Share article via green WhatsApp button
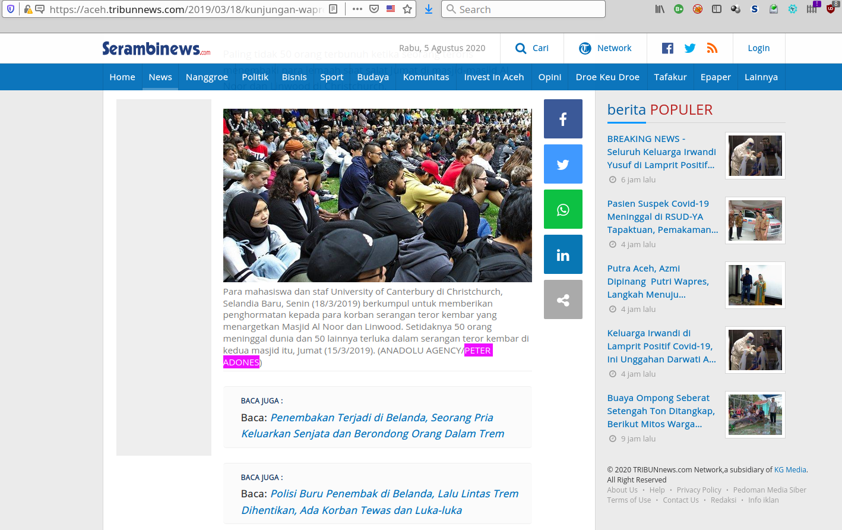Image resolution: width=842 pixels, height=530 pixels. pyautogui.click(x=563, y=209)
